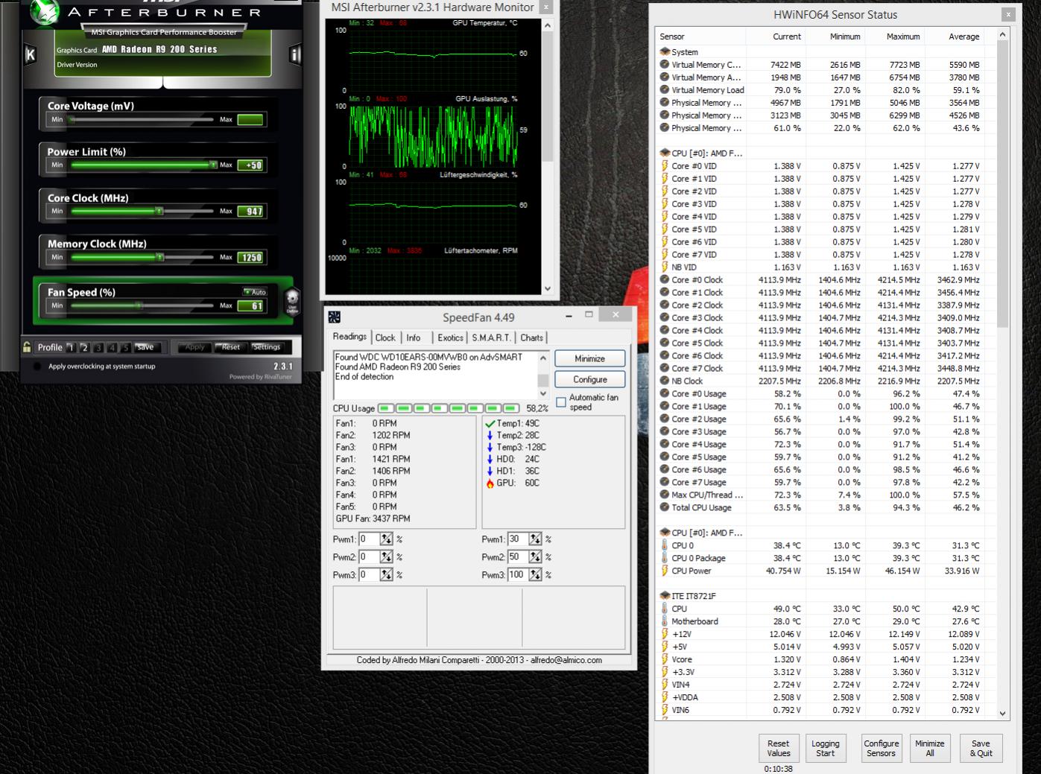Step the Pwm1 value showing 30

point(535,539)
